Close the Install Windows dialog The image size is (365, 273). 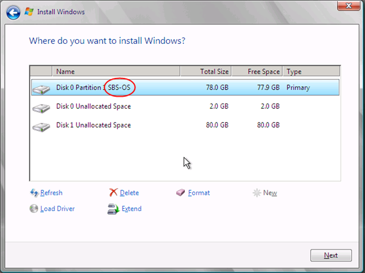[348, 5]
